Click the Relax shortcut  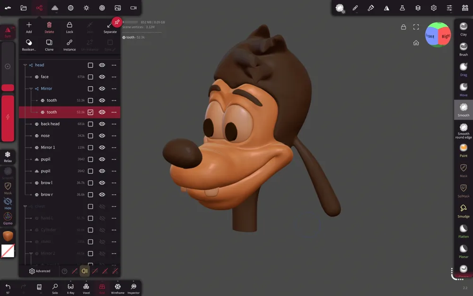8,157
